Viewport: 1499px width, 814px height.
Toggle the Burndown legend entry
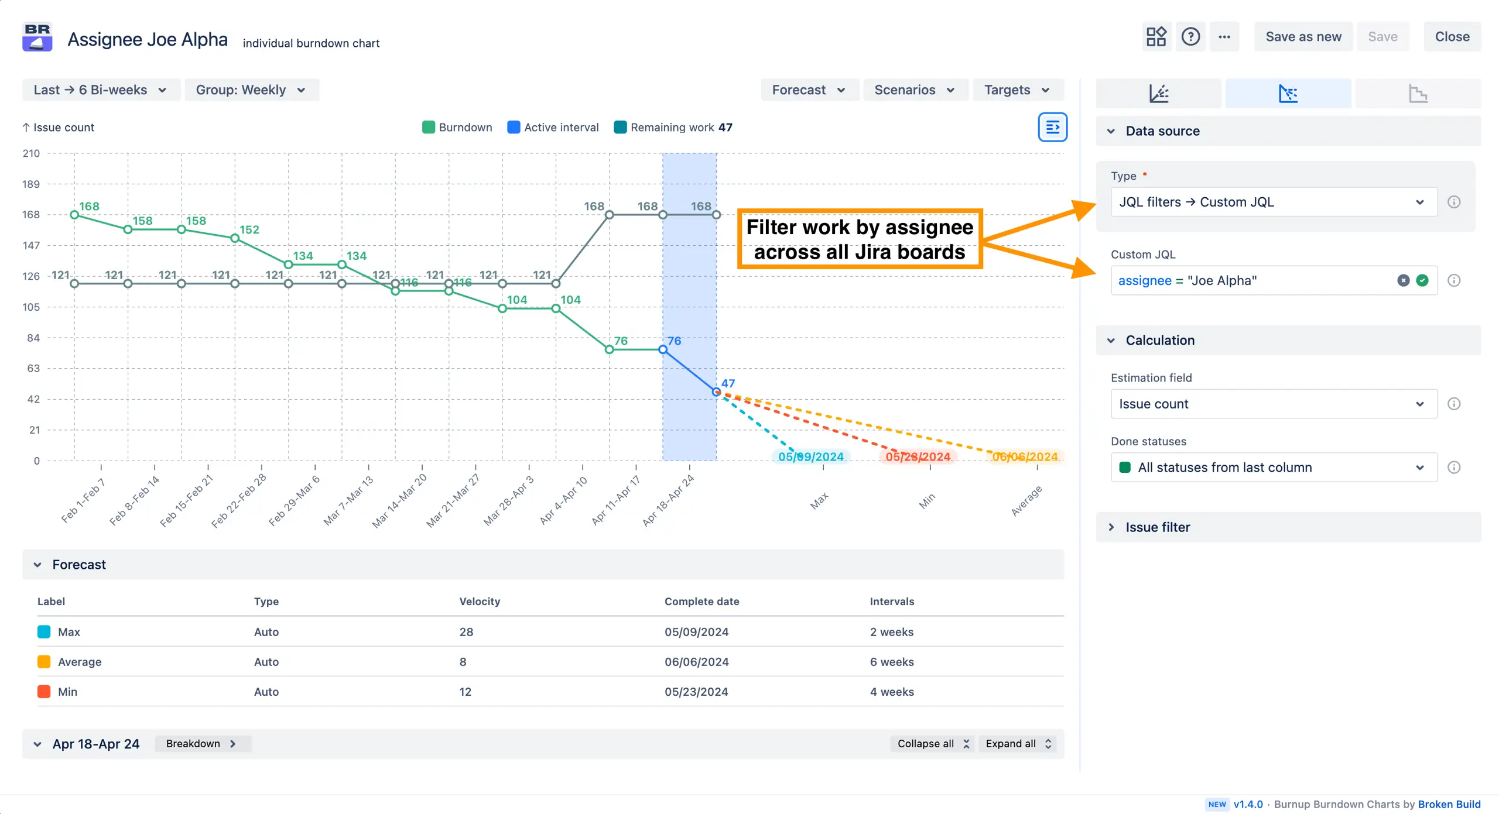(x=457, y=127)
